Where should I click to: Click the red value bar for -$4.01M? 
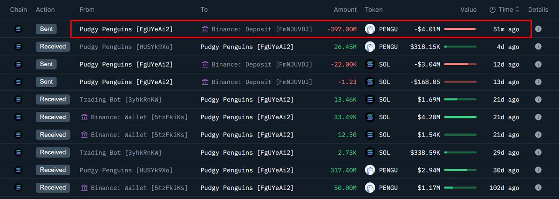click(460, 29)
